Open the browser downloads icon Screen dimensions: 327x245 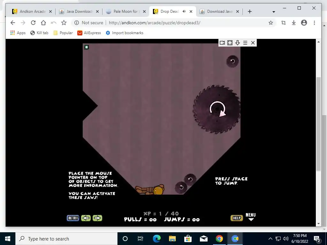[294, 23]
